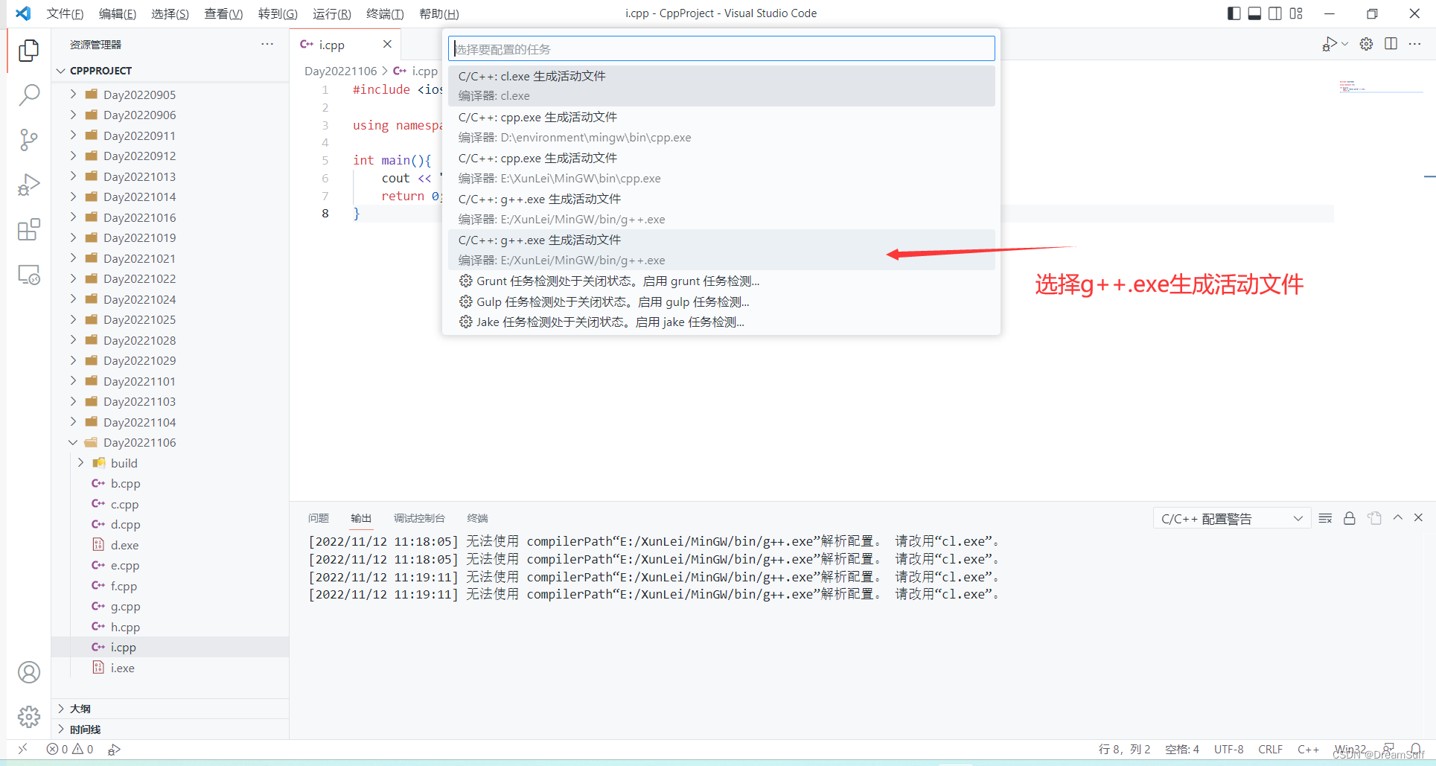This screenshot has width=1436, height=766.
Task: Expand the 时间线 timeline section
Action: click(x=170, y=730)
